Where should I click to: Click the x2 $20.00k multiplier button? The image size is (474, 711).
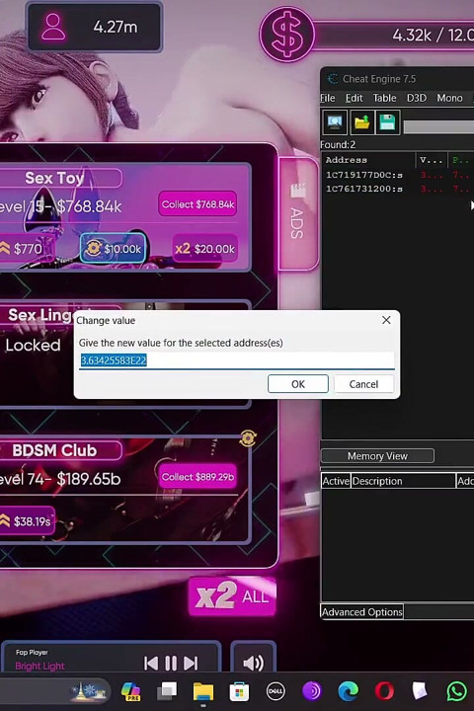(x=205, y=249)
